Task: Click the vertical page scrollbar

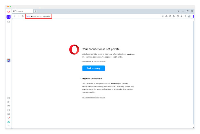Action: 193,73
